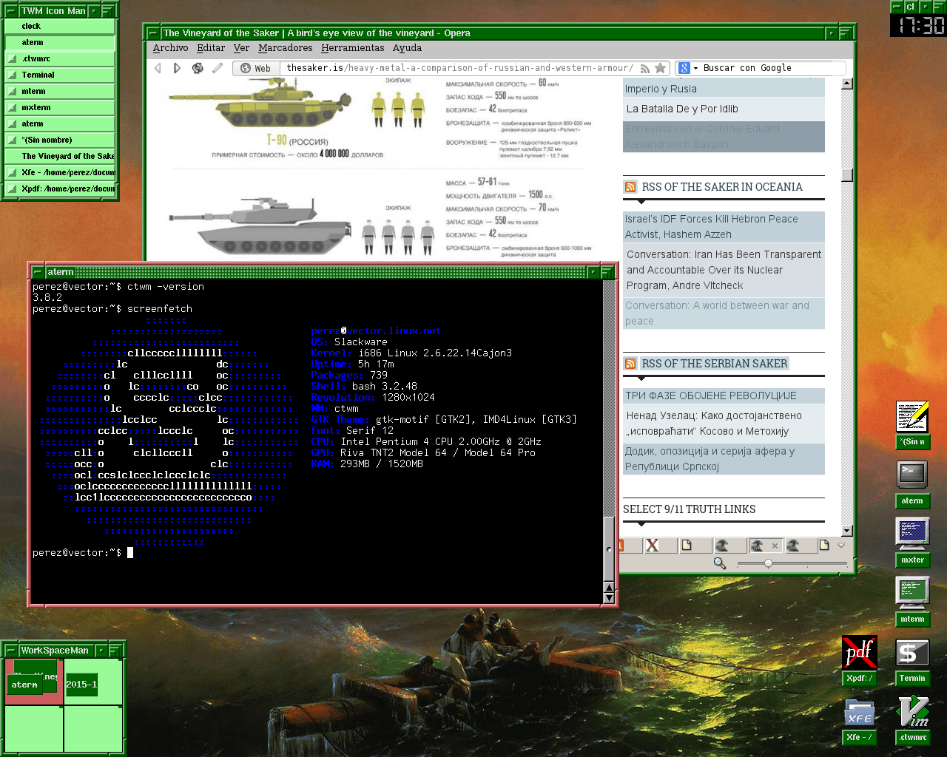Click the pencil edit icon in Opera's toolbar
The width and height of the screenshot is (947, 757).
click(217, 68)
